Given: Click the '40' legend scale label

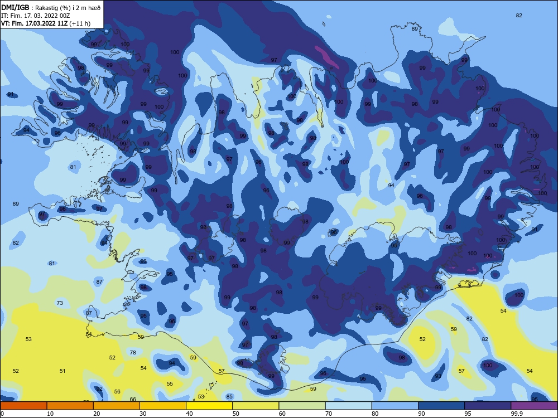Looking at the screenshot, I should pyautogui.click(x=189, y=414).
